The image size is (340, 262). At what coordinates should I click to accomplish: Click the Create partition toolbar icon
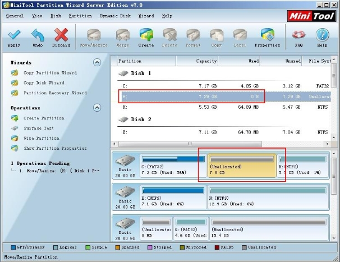[146, 35]
